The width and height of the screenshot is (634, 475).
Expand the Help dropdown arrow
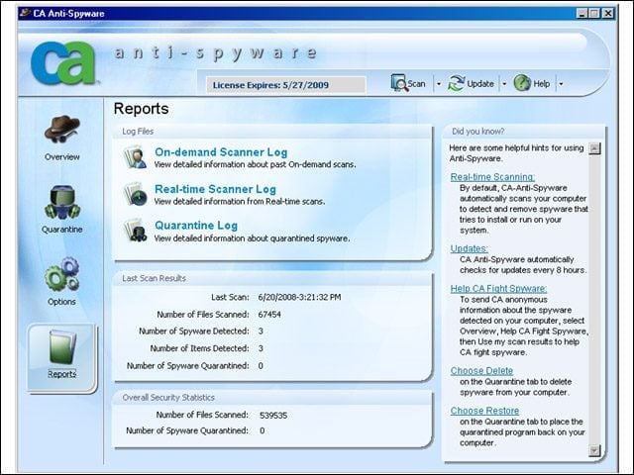tap(561, 84)
